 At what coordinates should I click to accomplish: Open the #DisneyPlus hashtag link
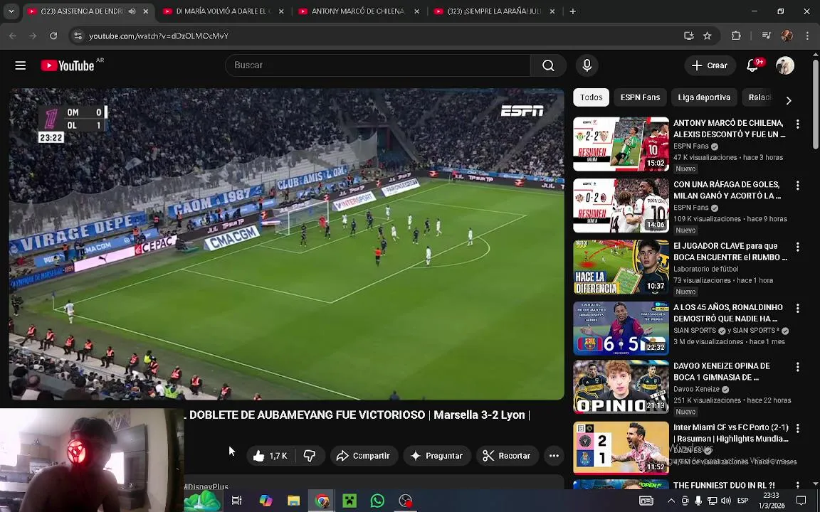206,487
